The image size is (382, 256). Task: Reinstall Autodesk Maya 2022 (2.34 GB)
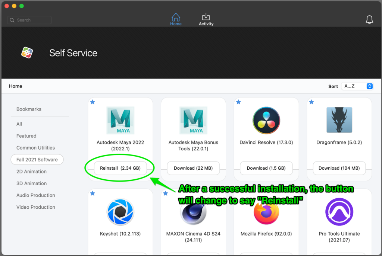120,168
